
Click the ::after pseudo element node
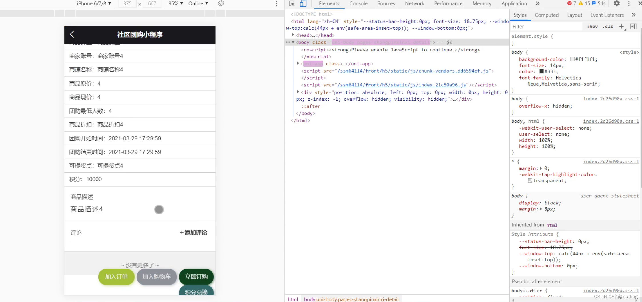click(311, 106)
